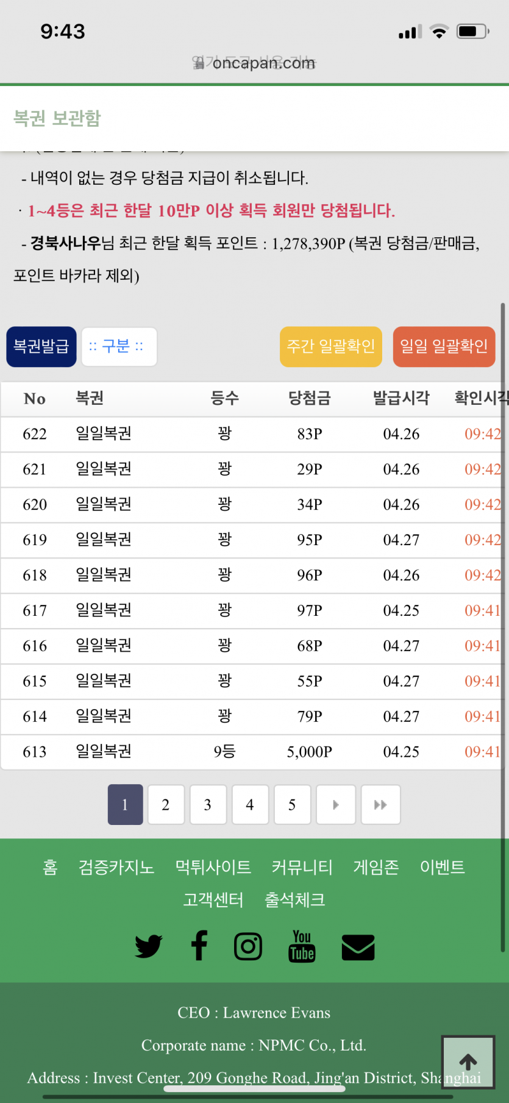Tap the battery status icon
The image size is (509, 1103).
[473, 31]
